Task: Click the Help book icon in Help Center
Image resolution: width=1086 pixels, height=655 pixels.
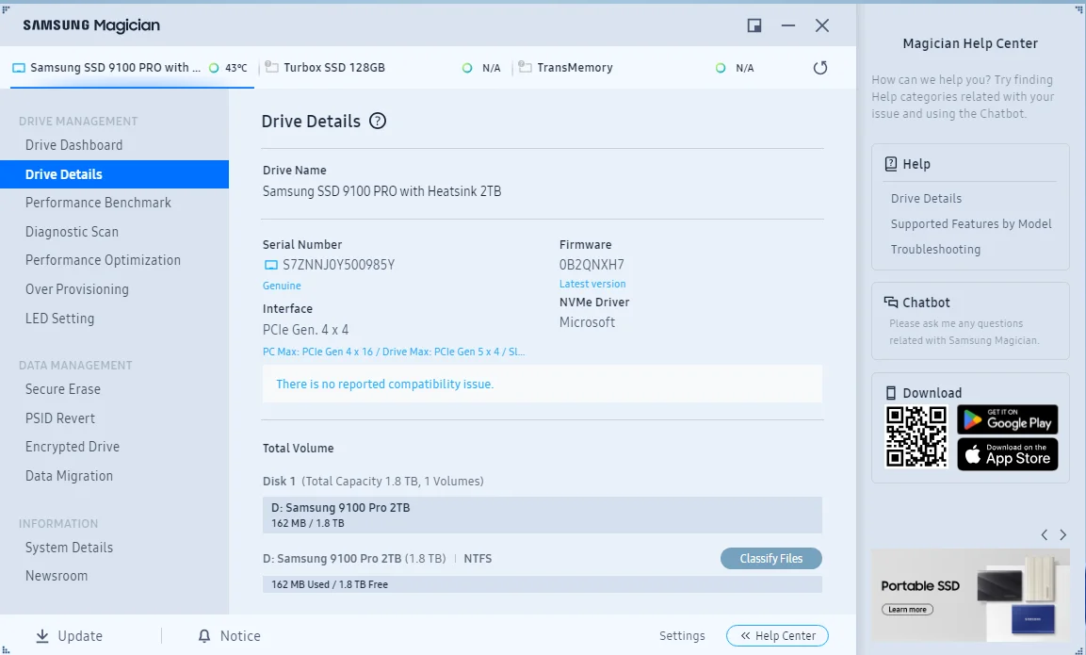Action: click(891, 164)
